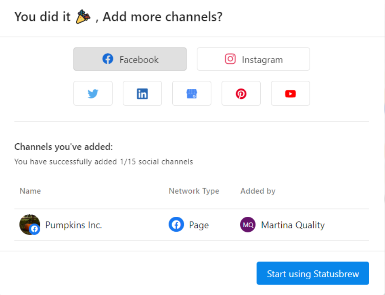Screen dimensions: 385x295
Task: Click Start using Statusbrew button
Action: tap(313, 273)
